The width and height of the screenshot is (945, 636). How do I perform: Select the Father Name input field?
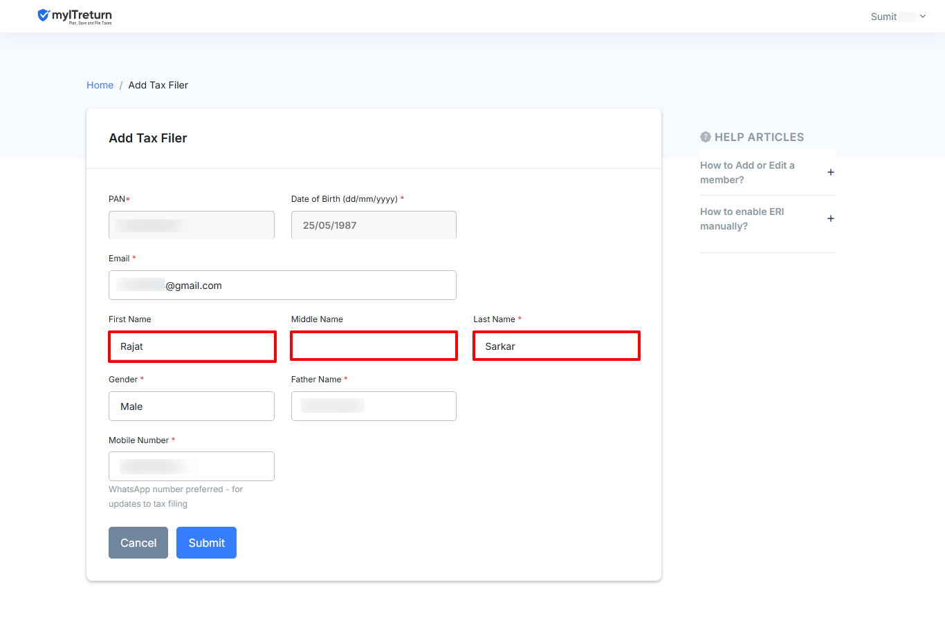(x=374, y=406)
